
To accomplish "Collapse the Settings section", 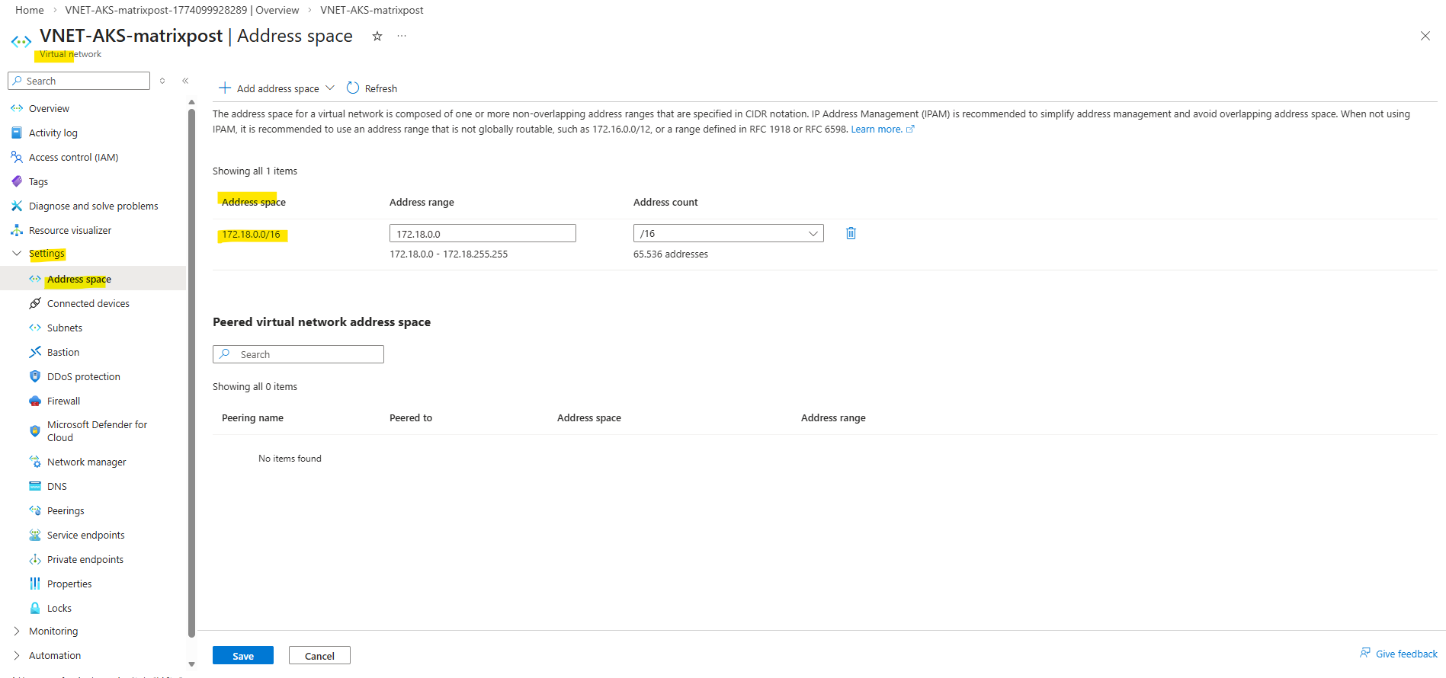I will click(17, 254).
